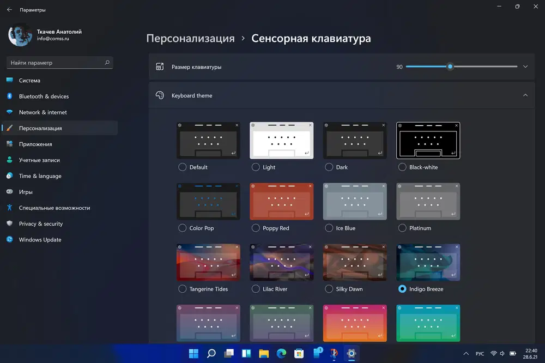
Task: Click the search magnifier in Найти параметр
Action: coord(107,63)
